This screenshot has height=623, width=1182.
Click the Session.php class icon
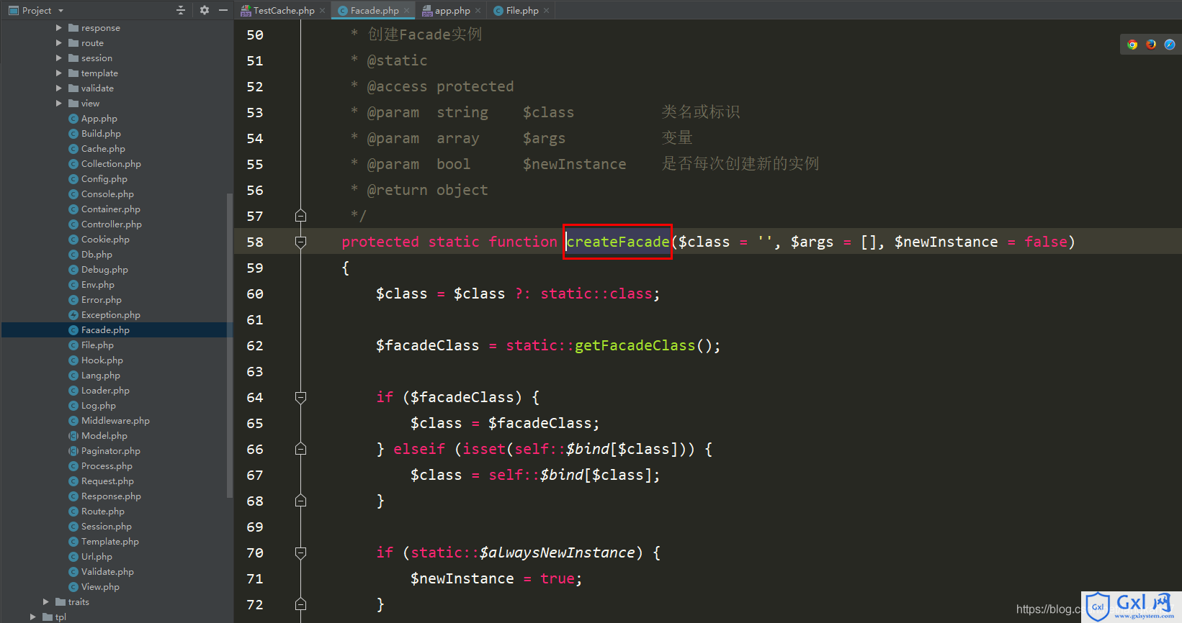pyautogui.click(x=73, y=527)
